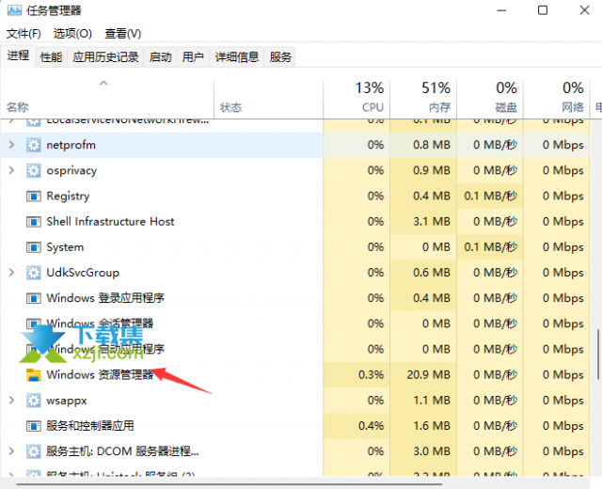Sort by the CPU column header
Viewport: 602px width, 489px height.
coord(356,99)
